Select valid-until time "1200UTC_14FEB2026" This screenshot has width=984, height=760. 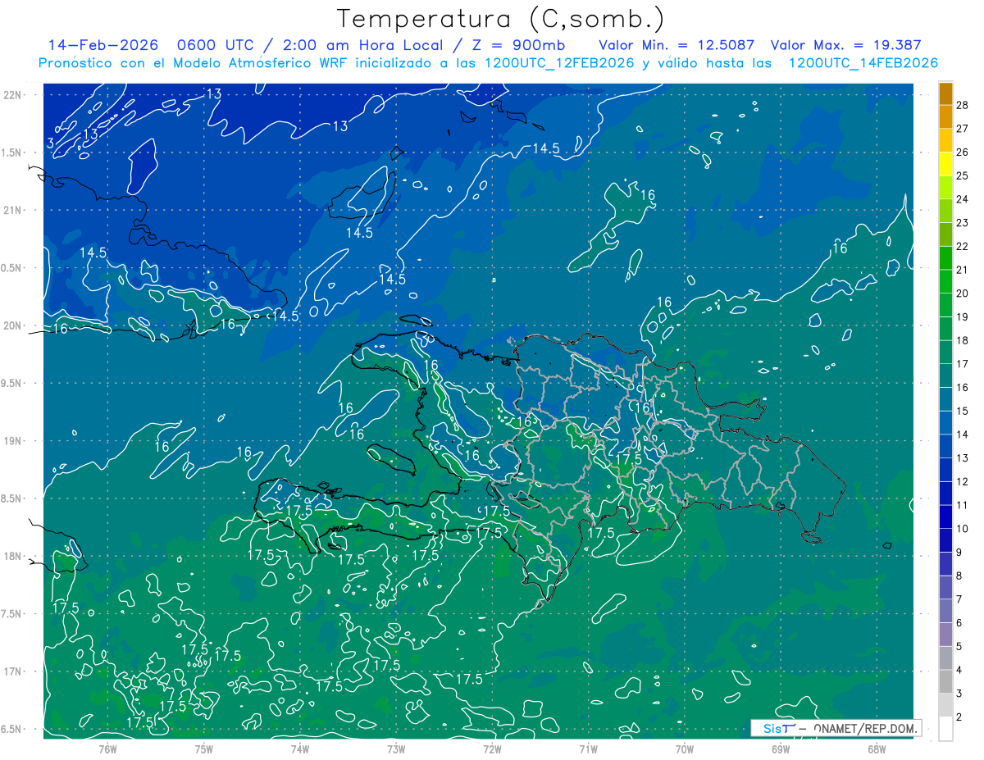(863, 63)
